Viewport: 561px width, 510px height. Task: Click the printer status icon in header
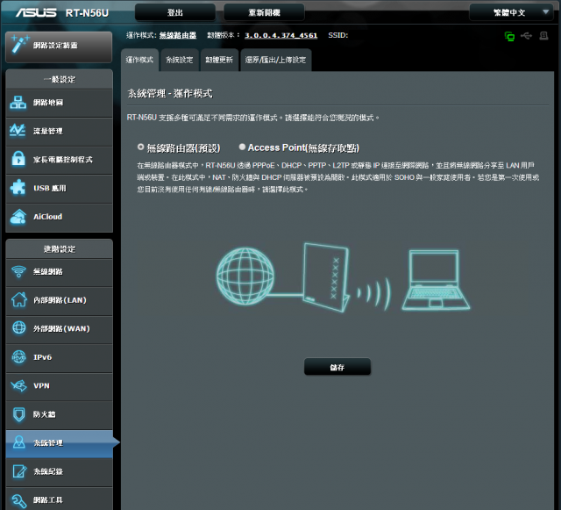click(543, 35)
